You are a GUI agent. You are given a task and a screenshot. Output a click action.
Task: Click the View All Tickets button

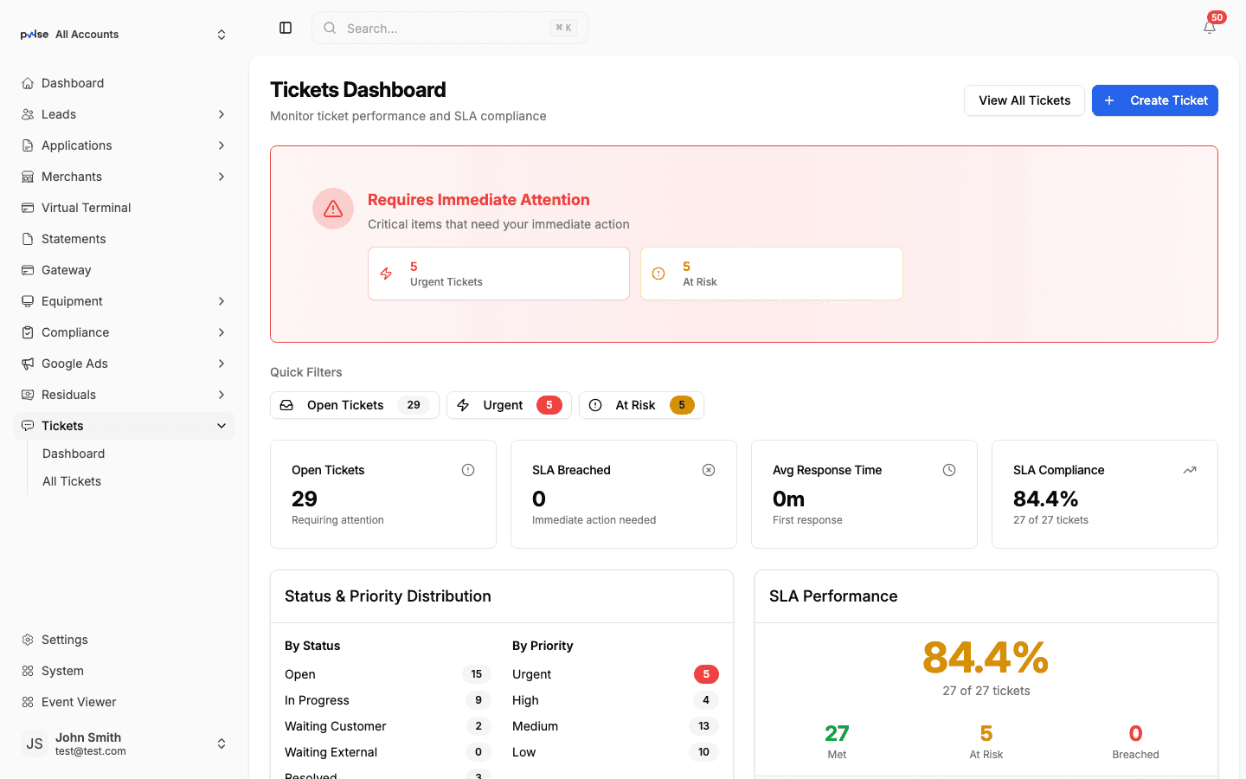coord(1024,100)
